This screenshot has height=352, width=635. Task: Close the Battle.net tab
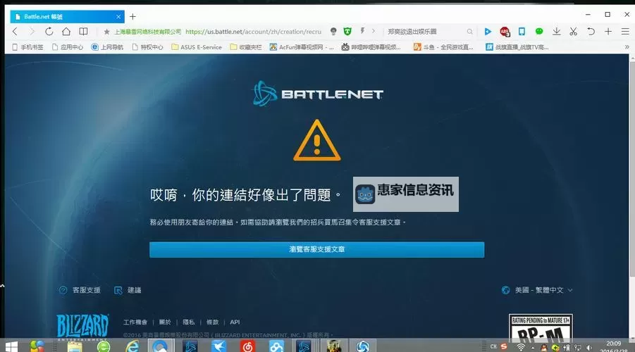[118, 17]
